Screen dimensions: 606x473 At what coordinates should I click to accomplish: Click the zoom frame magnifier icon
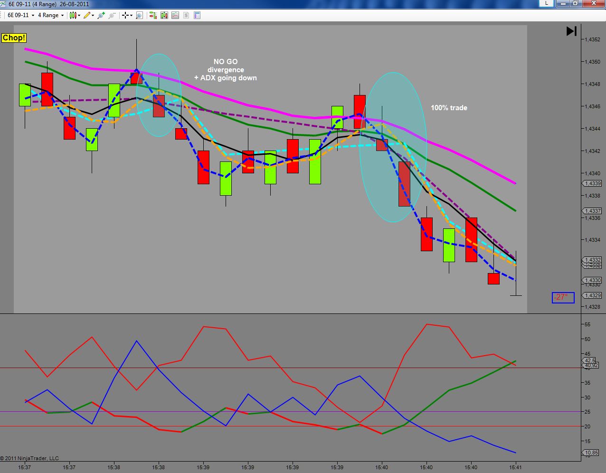[x=139, y=15]
